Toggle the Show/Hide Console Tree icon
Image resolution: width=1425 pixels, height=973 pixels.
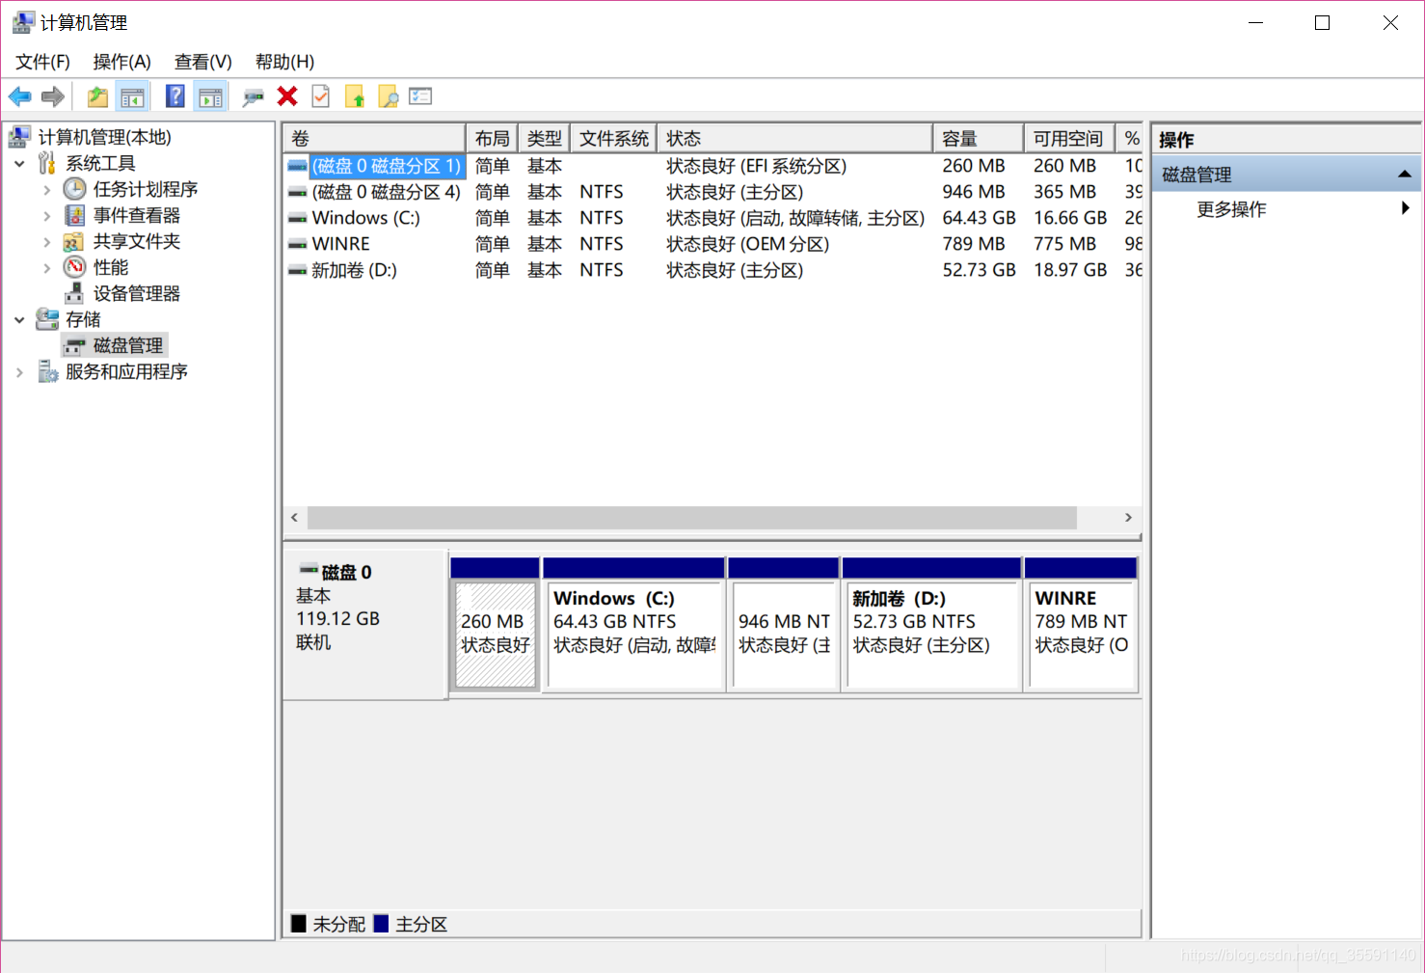tap(132, 96)
